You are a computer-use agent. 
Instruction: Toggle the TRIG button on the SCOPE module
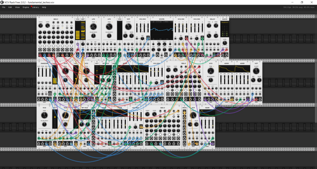(170, 44)
